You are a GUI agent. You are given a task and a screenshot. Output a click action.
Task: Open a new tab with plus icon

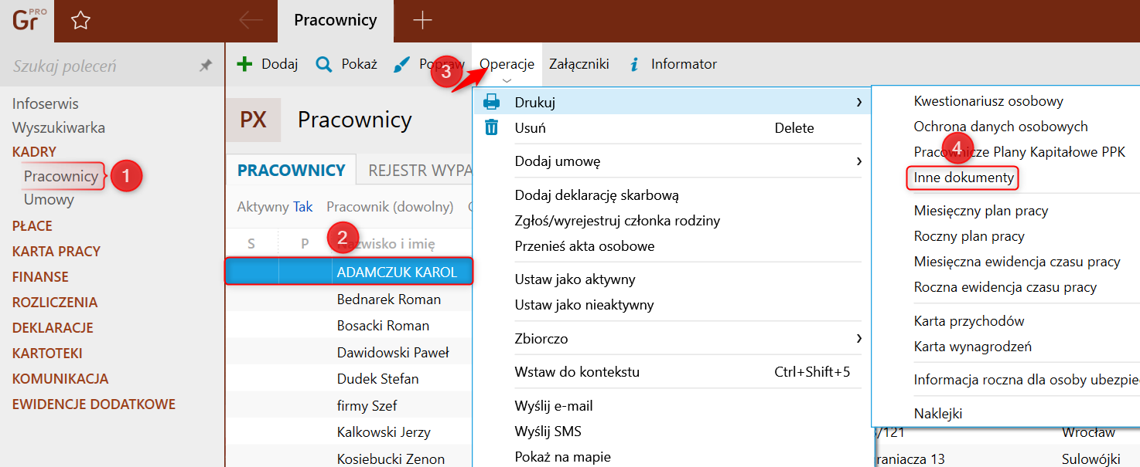click(422, 21)
